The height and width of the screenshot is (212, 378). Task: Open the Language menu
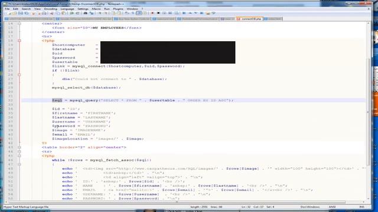coord(67,9)
